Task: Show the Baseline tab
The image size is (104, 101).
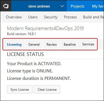Action: click(70, 45)
